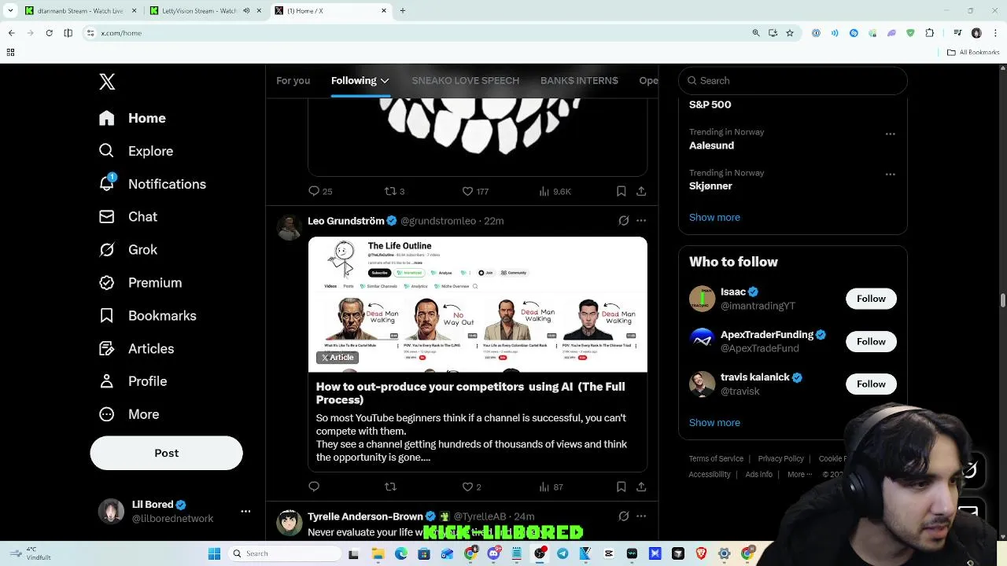The width and height of the screenshot is (1007, 566).
Task: Switch to BANKS INTERNS tab
Action: (x=579, y=81)
